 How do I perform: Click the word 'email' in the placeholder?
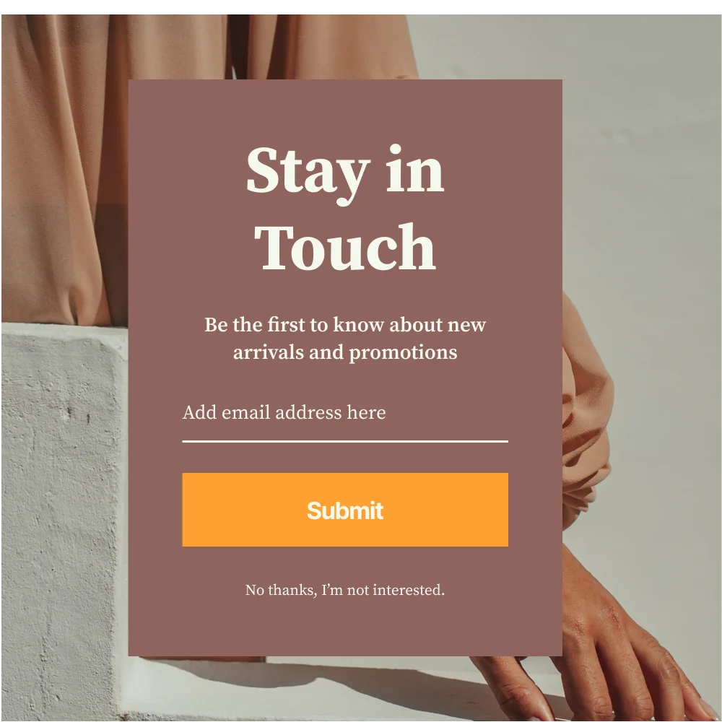[246, 412]
